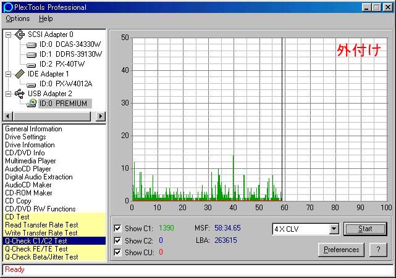Toggle the Show CU checkbox
396x278 pixels.
[x=117, y=252]
